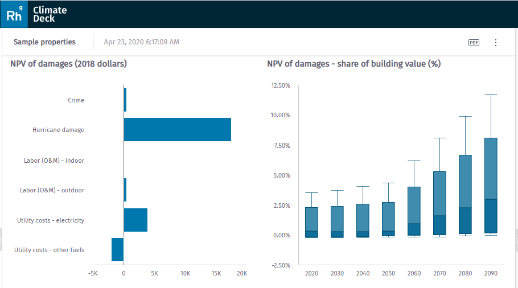Select the Labor (O&M) - outdoor bar
The width and height of the screenshot is (518, 288).
125,190
